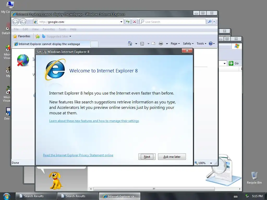The width and height of the screenshot is (267, 200).
Task: Select the 'Internet Explorer cannot display the webpage' tab
Action: click(52, 44)
